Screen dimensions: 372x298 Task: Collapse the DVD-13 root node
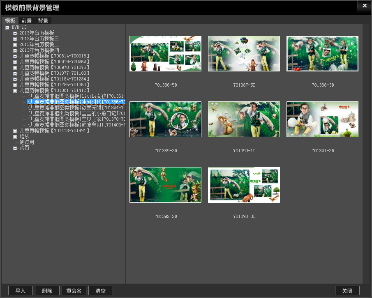click(x=7, y=28)
